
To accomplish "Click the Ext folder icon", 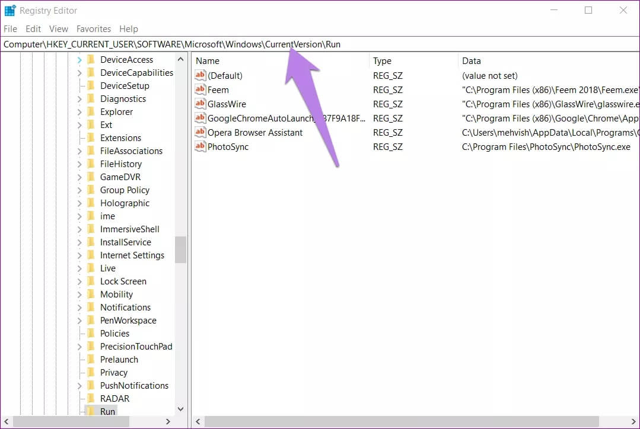I will 91,125.
